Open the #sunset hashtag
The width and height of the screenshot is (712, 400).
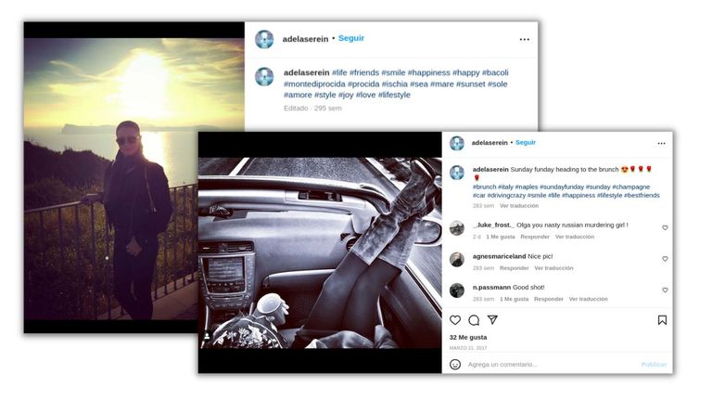pos(470,84)
